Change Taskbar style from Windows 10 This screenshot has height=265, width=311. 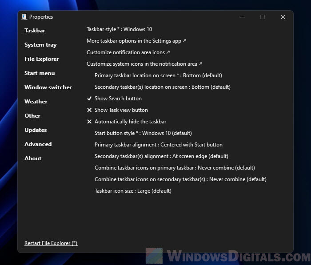(120, 29)
